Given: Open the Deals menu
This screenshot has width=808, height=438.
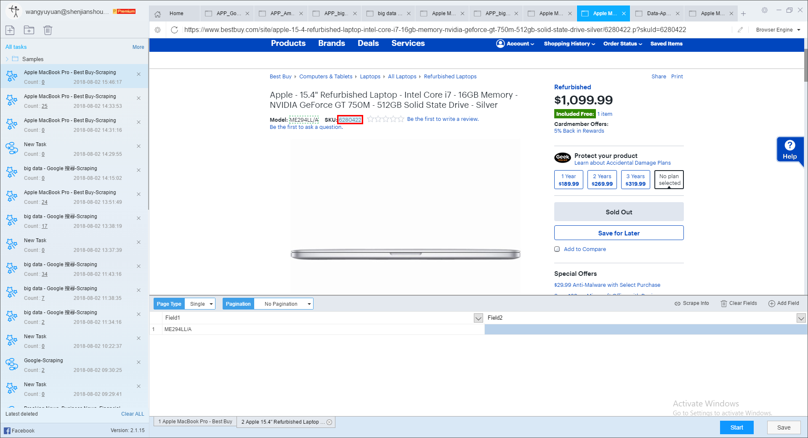Looking at the screenshot, I should (368, 43).
